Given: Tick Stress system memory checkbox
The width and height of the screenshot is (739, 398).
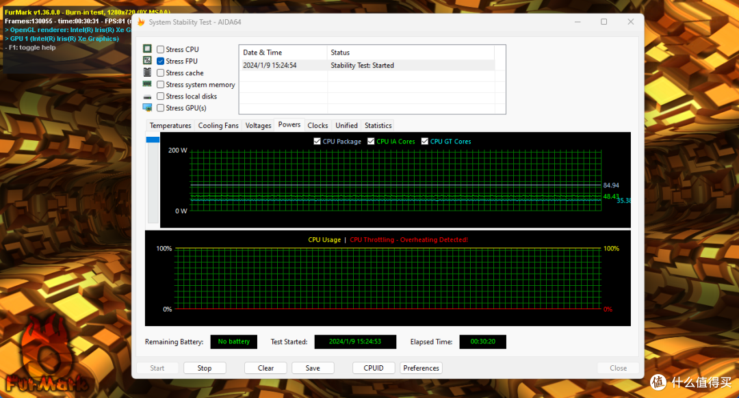Looking at the screenshot, I should (161, 85).
